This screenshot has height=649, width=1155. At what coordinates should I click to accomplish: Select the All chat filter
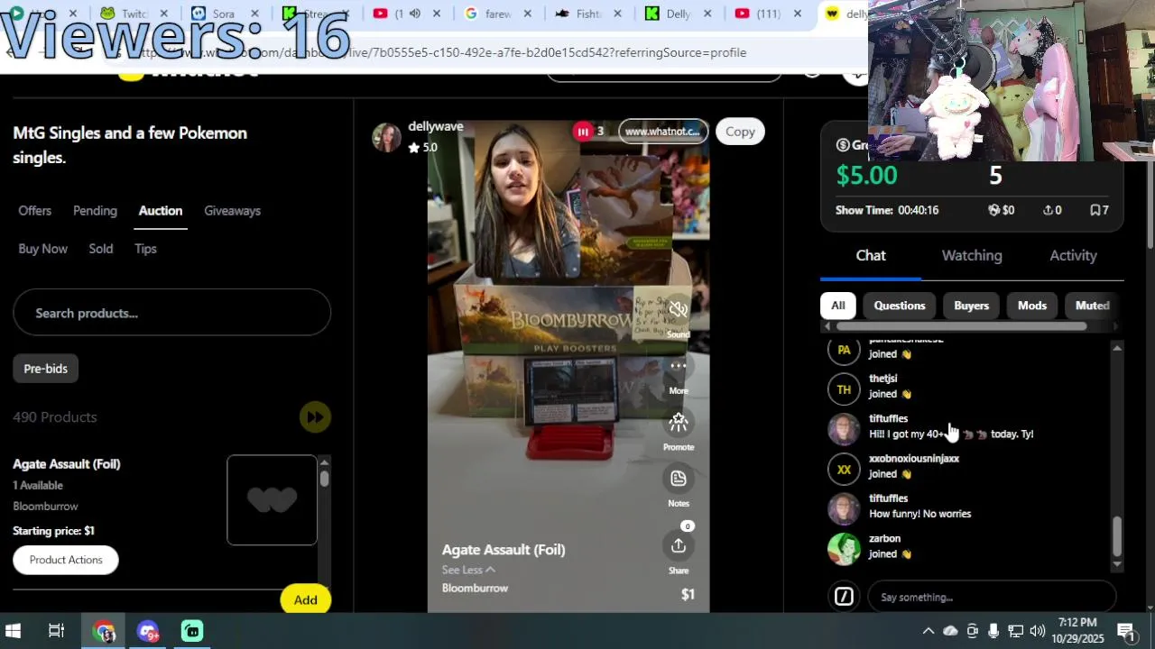point(837,306)
